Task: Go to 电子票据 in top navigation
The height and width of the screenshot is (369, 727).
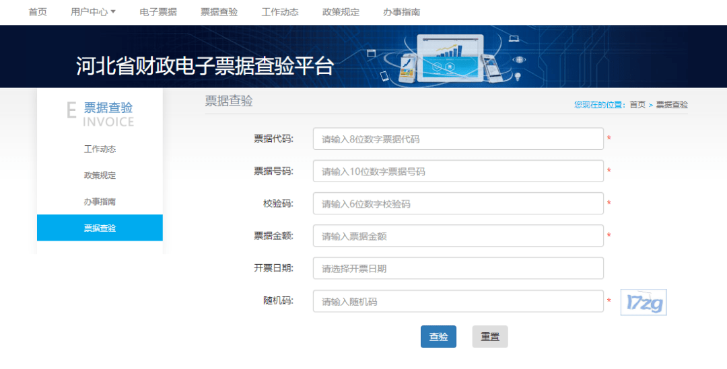Action: click(158, 12)
